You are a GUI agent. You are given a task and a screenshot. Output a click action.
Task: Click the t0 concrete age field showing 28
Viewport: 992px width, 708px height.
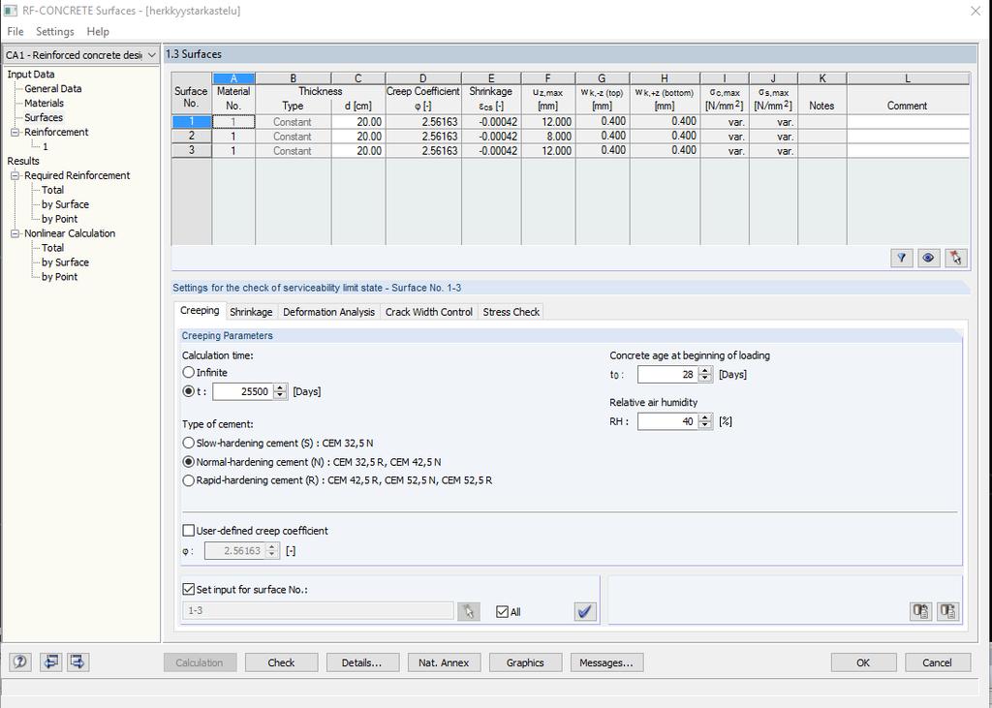click(667, 374)
